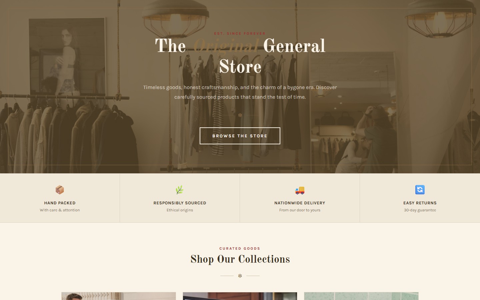Click the Shop Our Collections heading

click(240, 259)
